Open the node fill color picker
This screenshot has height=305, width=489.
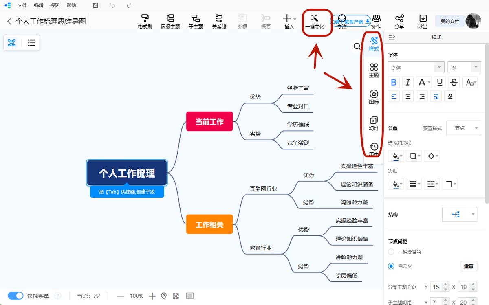(395, 156)
